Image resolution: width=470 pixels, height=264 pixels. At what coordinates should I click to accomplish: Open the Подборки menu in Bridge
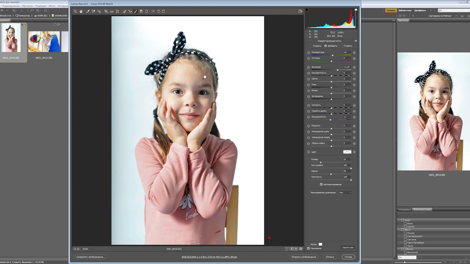point(41,6)
